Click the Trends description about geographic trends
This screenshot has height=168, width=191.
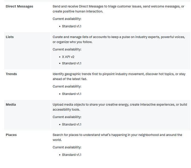119,76
